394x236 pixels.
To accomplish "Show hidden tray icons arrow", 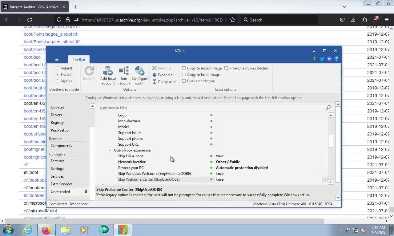I will [340, 230].
